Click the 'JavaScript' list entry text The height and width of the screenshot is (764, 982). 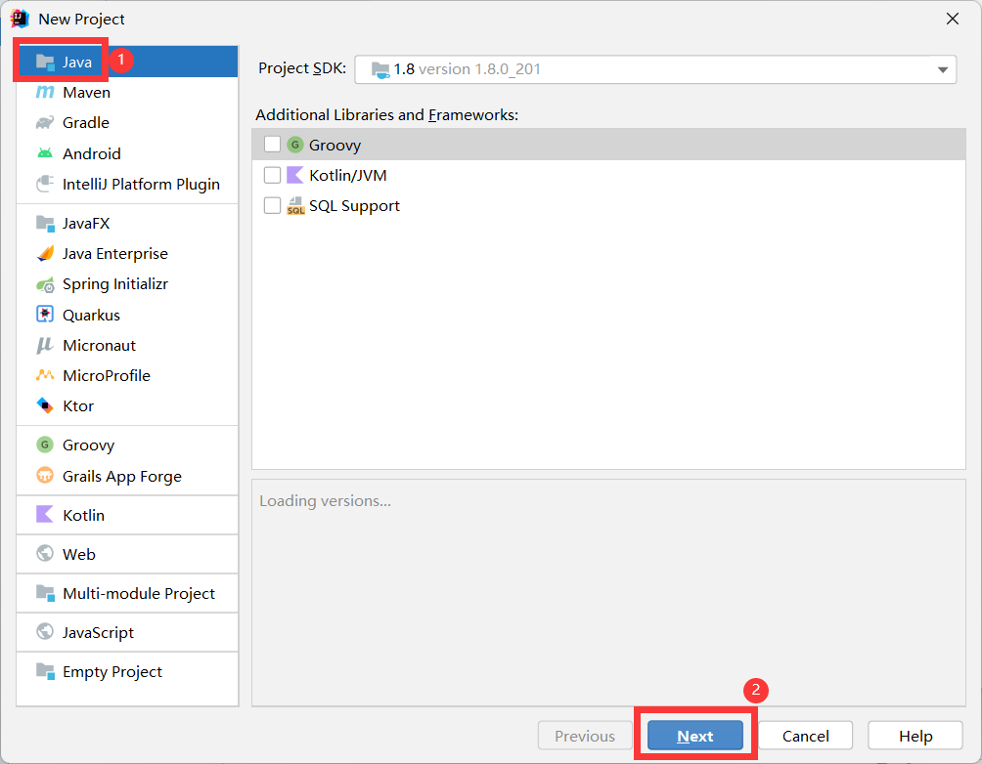click(x=99, y=633)
